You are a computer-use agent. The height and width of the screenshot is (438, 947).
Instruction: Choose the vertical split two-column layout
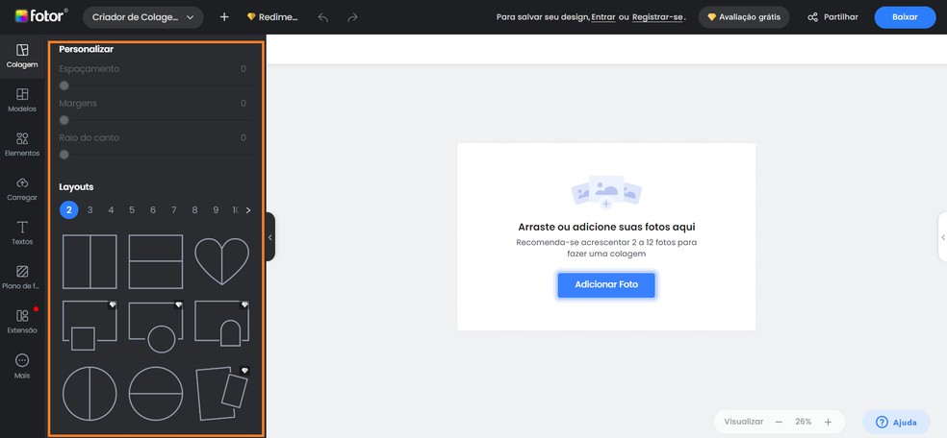click(x=90, y=261)
